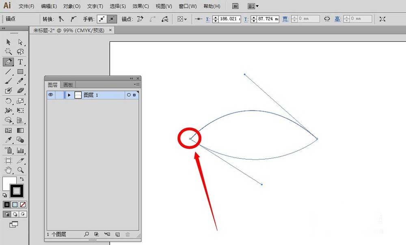Select the Symbol Sprayer tool
Image resolution: width=406 pixels, height=245 pixels.
8,150
